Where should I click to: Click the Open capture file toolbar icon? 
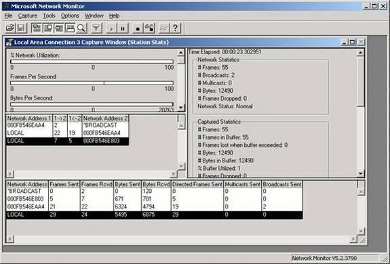pyautogui.click(x=10, y=28)
